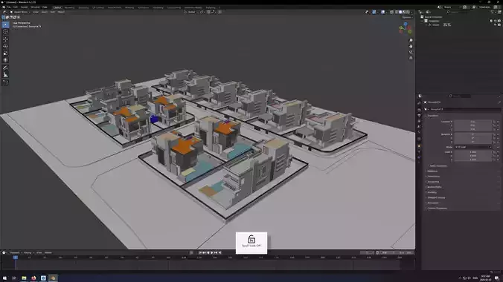Toggle the Collection exclude checkbox
Image resolution: width=503 pixels, height=282 pixels.
coord(491,21)
